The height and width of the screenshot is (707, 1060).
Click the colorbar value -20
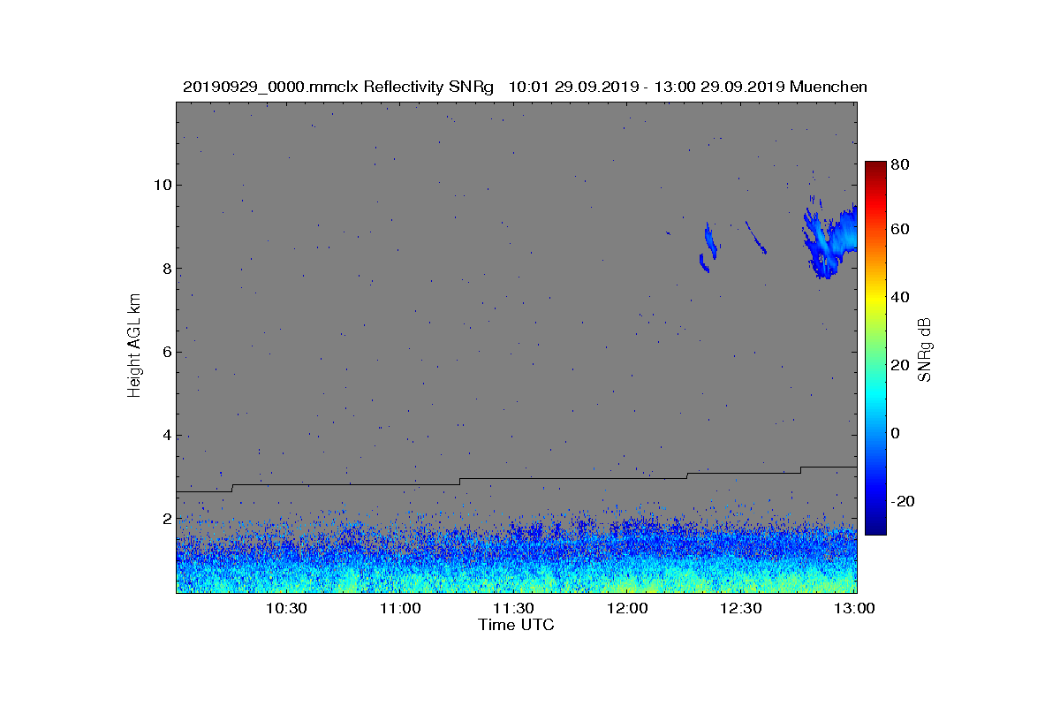(903, 501)
